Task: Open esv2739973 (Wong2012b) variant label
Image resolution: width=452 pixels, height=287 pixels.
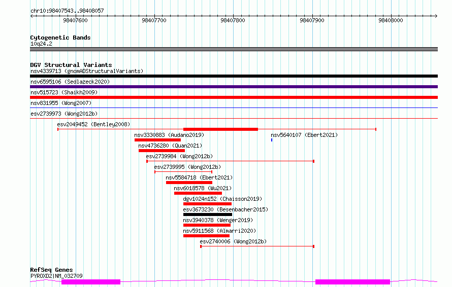Action: pos(64,114)
